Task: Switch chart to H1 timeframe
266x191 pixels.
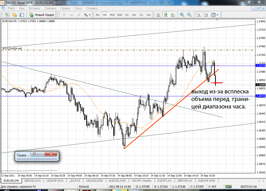Action: click(x=127, y=15)
